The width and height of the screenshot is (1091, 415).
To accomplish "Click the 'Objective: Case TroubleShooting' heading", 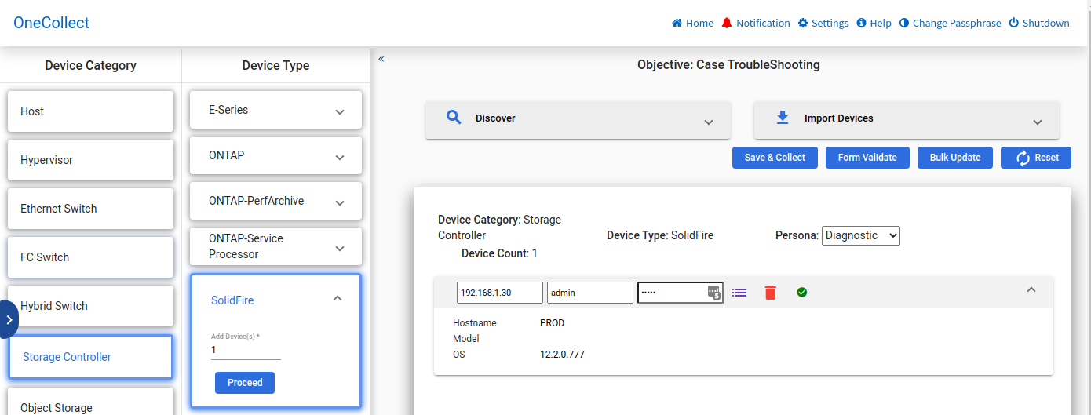I will point(728,65).
